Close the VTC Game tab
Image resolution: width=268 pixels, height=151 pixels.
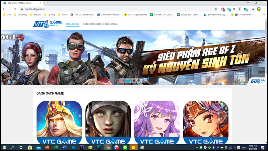pos(41,3)
